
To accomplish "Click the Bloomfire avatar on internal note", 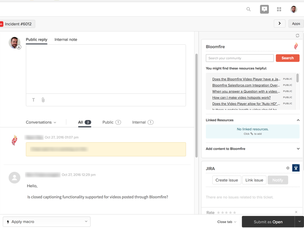I will click(x=14, y=140).
